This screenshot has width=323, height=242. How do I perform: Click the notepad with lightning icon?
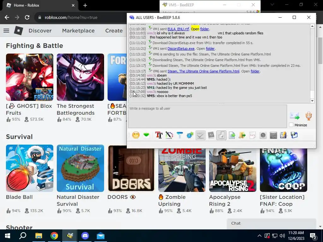[x=284, y=135]
